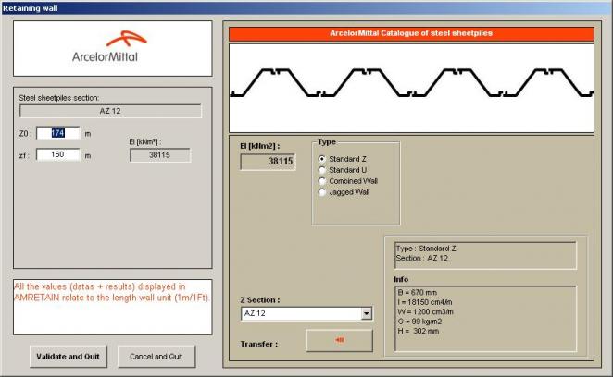This screenshot has height=377, width=613.
Task: Pick the Jagged Wall radio button
Action: [x=322, y=192]
